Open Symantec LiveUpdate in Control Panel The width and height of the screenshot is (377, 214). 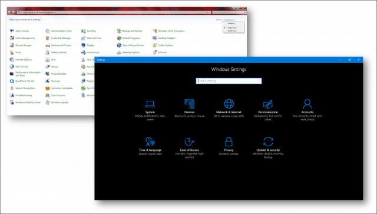coord(59,88)
